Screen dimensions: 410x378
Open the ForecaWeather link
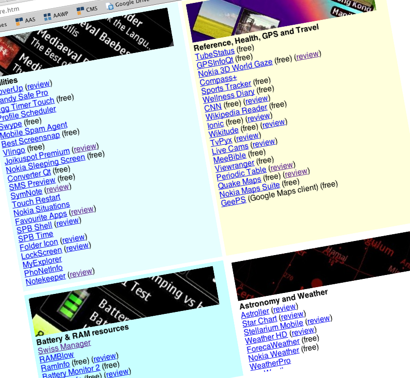click(273, 345)
